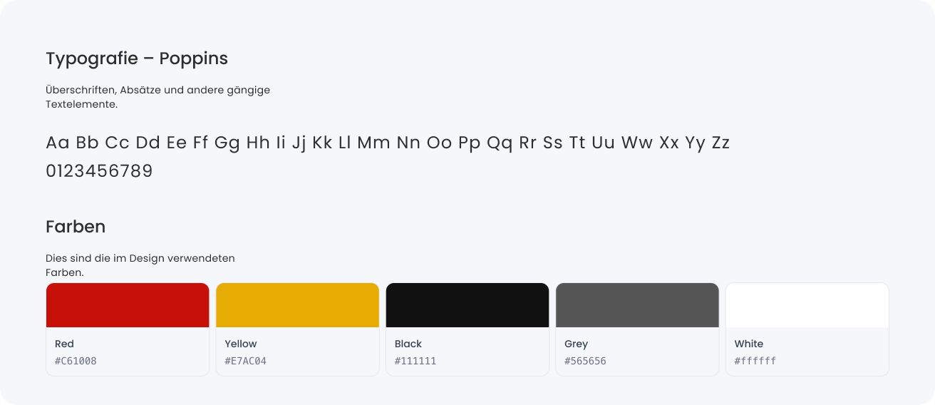
Task: Click the alphabet sample line "Aa Bb Cc"
Action: pyautogui.click(x=388, y=143)
